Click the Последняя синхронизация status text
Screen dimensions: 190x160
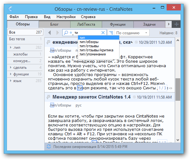point(90,147)
